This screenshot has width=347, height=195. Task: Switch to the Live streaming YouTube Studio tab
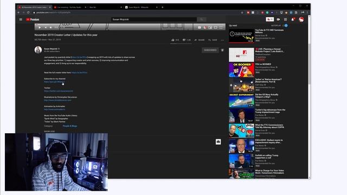tap(69, 7)
